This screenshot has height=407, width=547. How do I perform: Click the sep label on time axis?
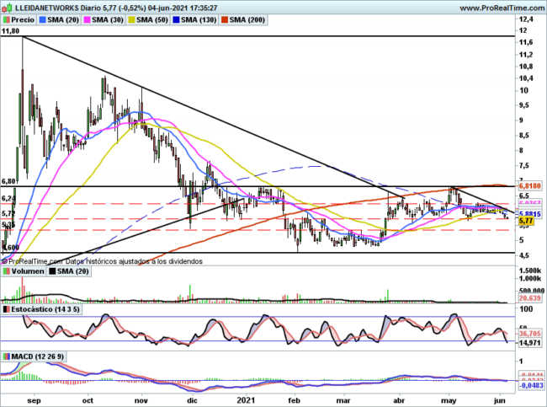[x=34, y=400]
